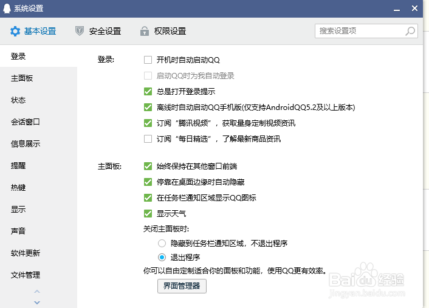Enable 开机时自动启动QQ checkbox
429x308 pixels.
click(148, 60)
